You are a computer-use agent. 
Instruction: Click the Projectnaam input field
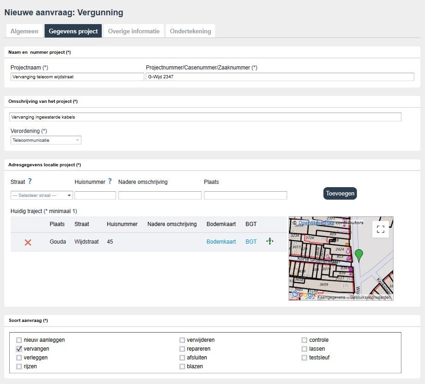click(77, 77)
